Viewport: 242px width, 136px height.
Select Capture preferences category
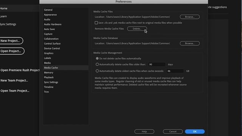48,34
